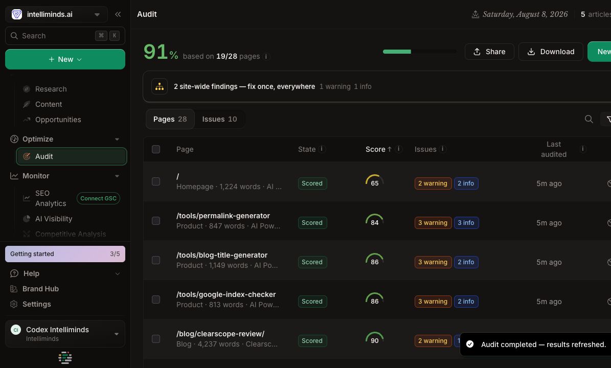
Task: Click the Research sidebar icon
Action: click(x=27, y=89)
